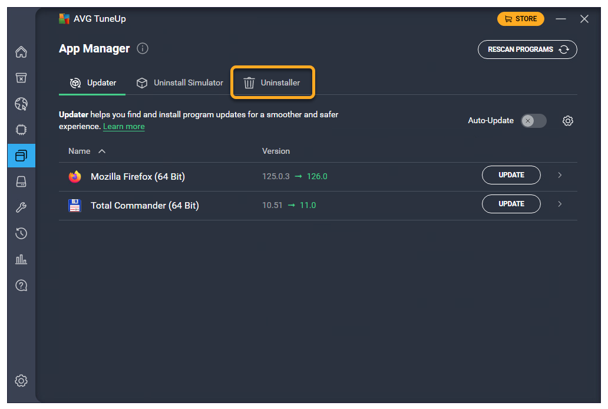The width and height of the screenshot is (608, 409).
Task: Expand Total Commander row details chevron
Action: point(560,204)
